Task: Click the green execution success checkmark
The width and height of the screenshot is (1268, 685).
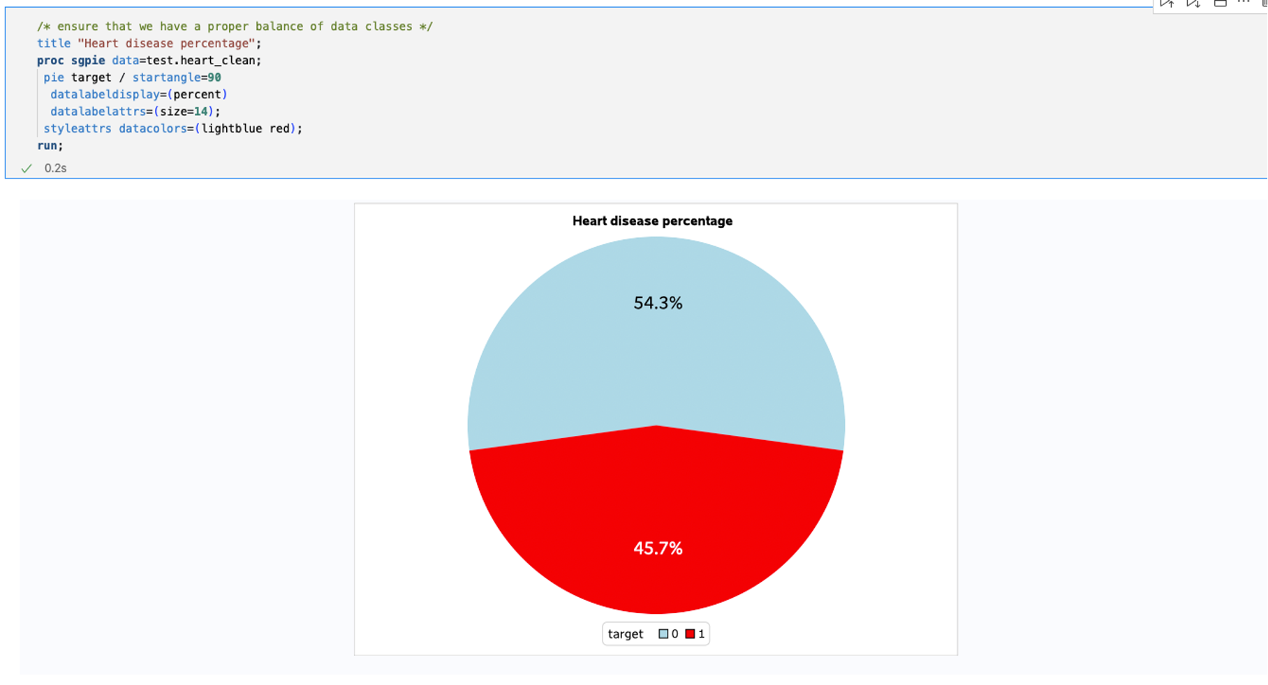Action: 27,168
